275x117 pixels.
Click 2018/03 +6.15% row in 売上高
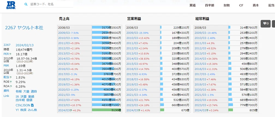pos(89,79)
